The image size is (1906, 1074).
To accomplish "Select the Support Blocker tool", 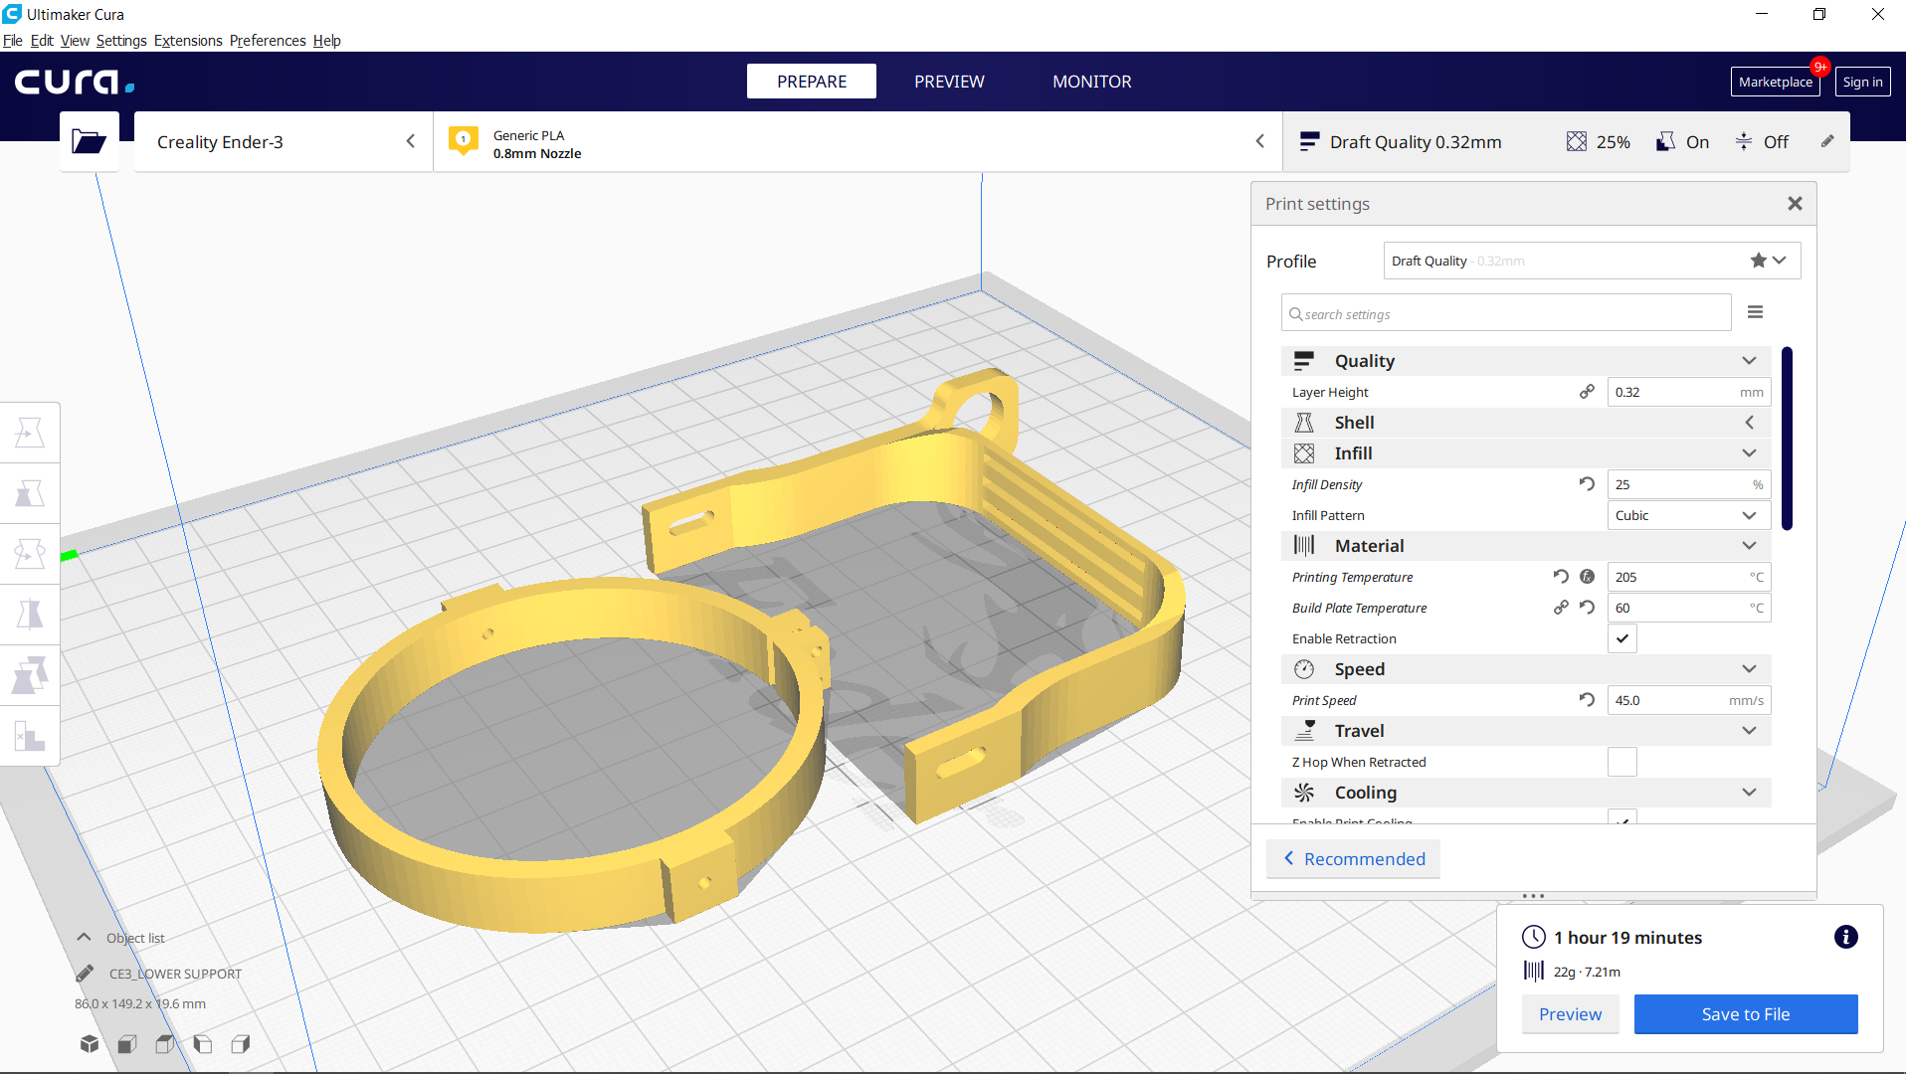I will click(x=30, y=736).
